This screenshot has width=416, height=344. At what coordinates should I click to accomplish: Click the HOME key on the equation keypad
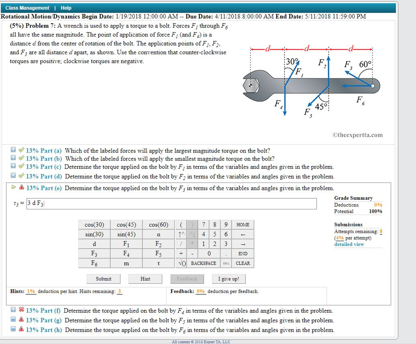pos(243,224)
